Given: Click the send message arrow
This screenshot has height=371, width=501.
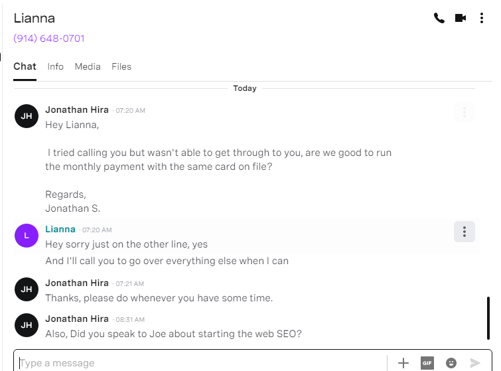Looking at the screenshot, I should (x=475, y=363).
